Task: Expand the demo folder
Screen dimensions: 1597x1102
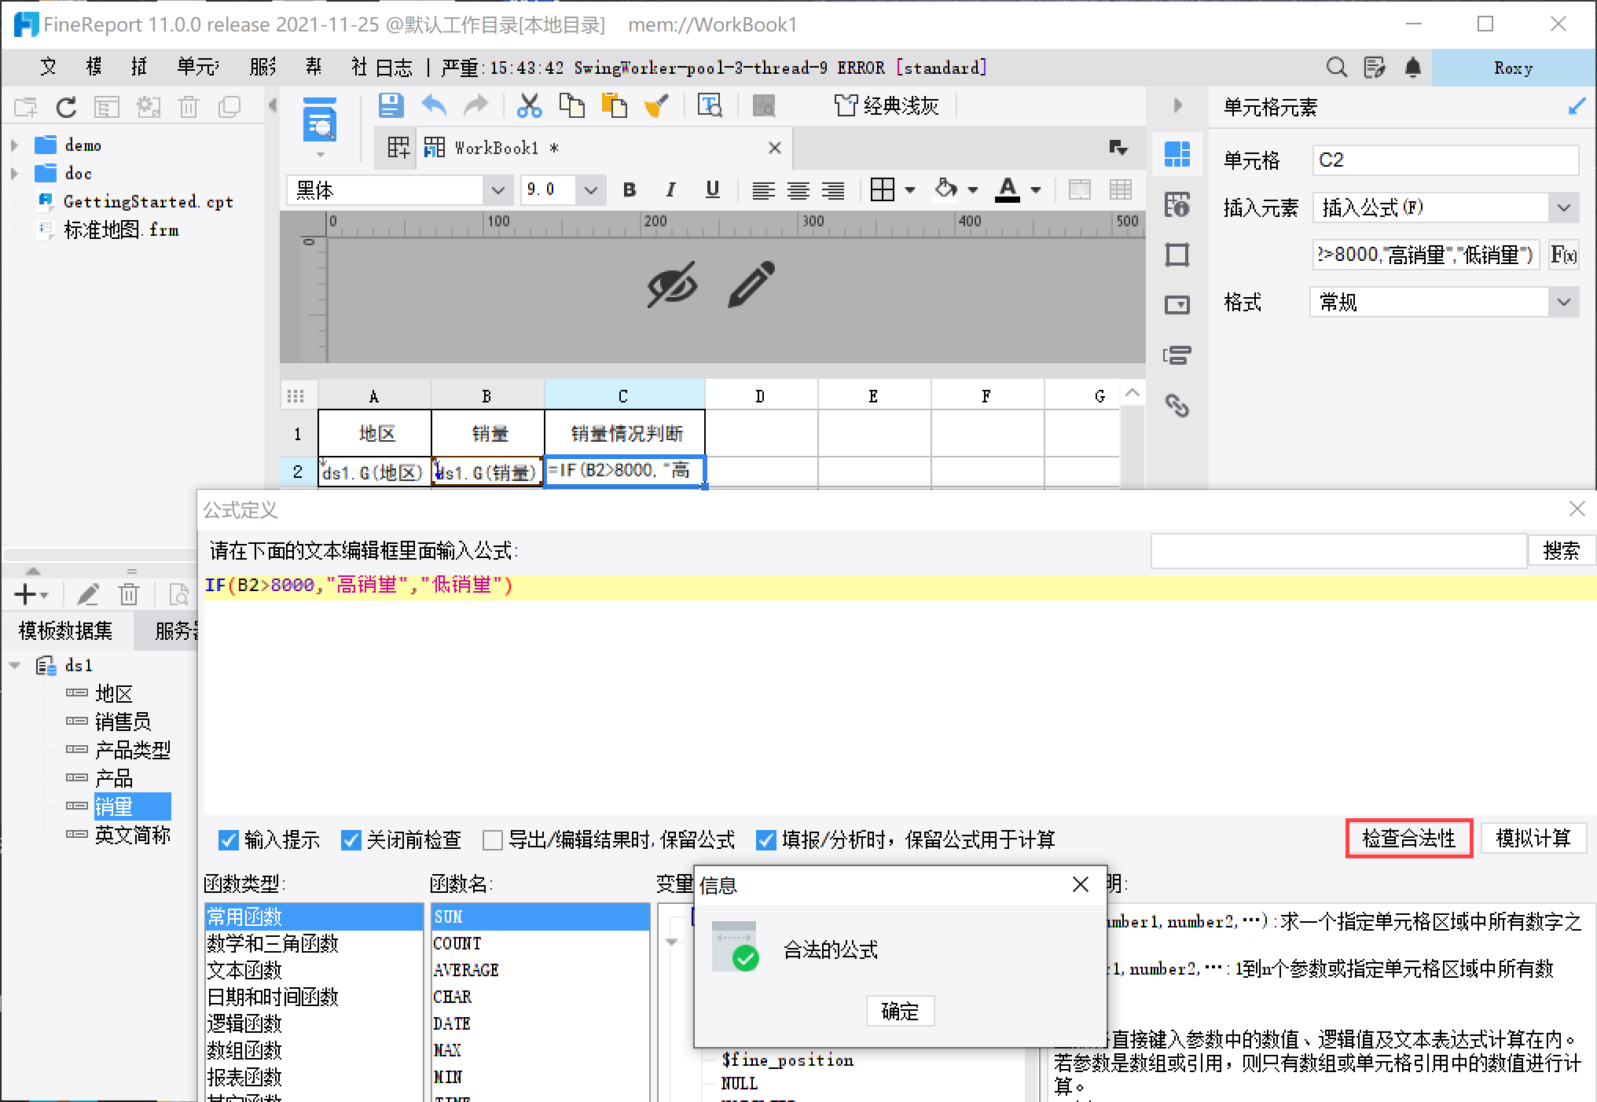Action: click(14, 145)
